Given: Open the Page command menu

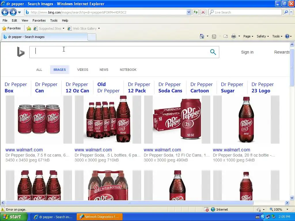Looking at the screenshot, I should click(x=248, y=36).
